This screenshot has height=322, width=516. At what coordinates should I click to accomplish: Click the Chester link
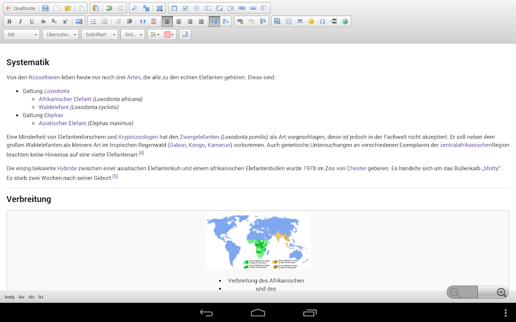click(x=356, y=168)
